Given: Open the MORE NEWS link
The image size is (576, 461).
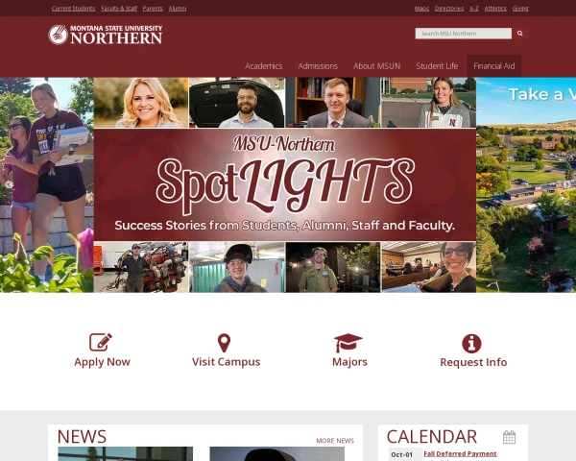Looking at the screenshot, I should pyautogui.click(x=335, y=441).
